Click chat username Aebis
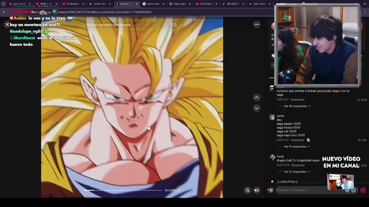Viewport: 369px width, 207px height. coord(20,18)
